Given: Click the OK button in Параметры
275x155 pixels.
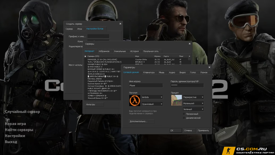Looking at the screenshot, I should point(176,130).
